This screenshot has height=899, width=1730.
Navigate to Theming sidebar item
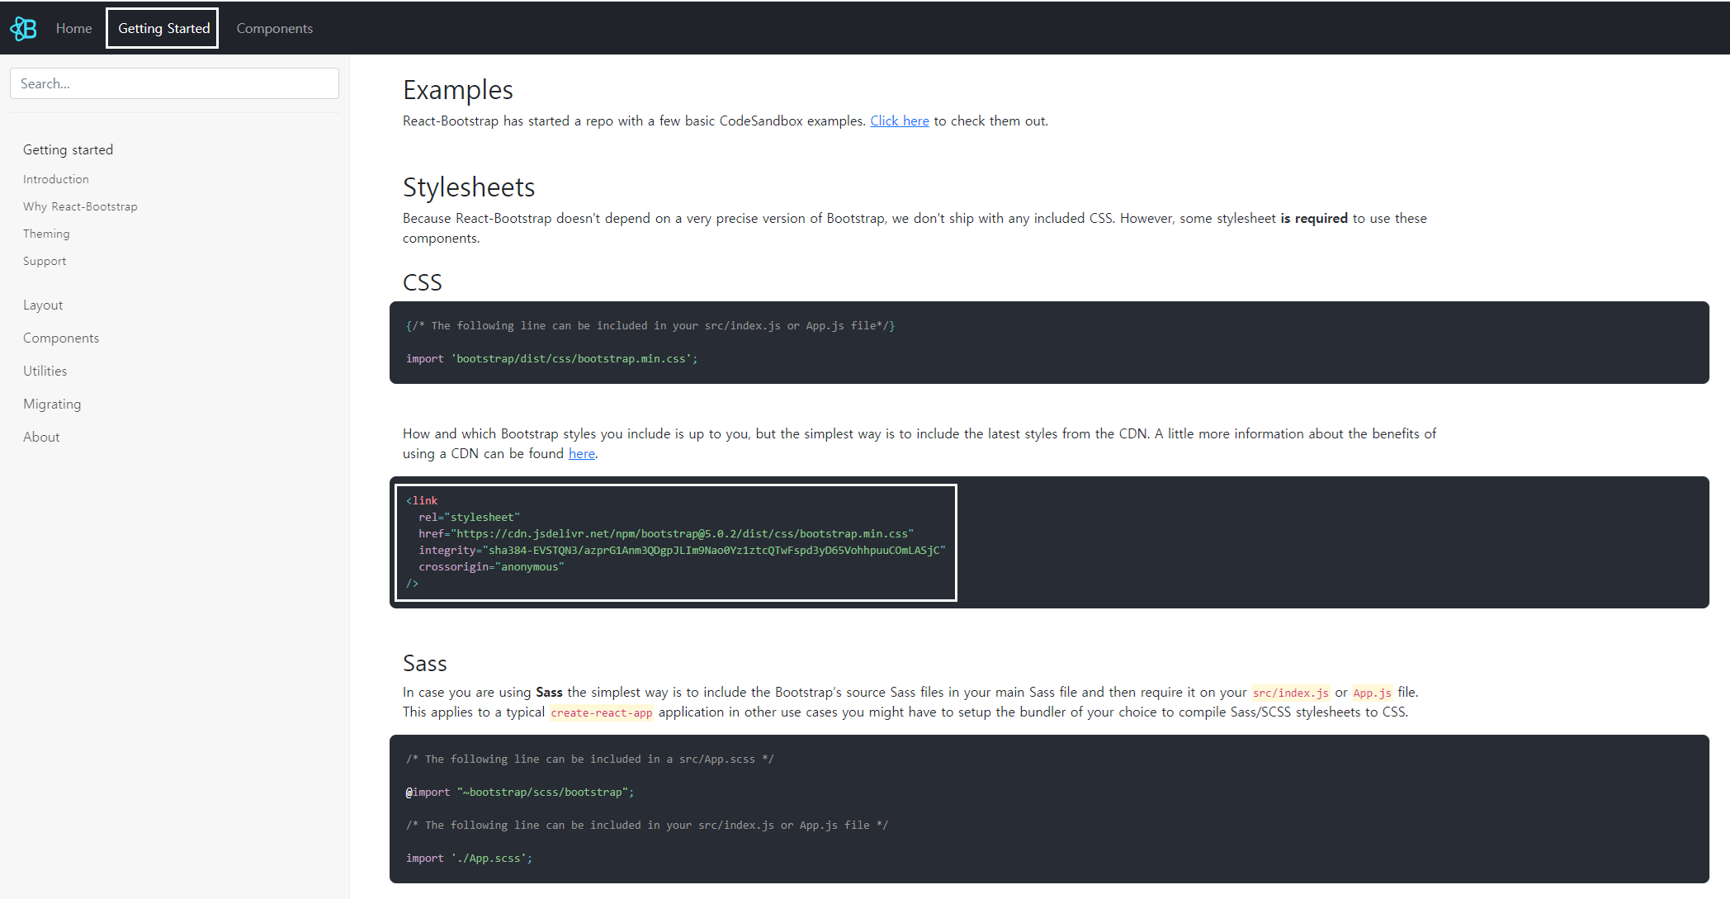pyautogui.click(x=46, y=234)
